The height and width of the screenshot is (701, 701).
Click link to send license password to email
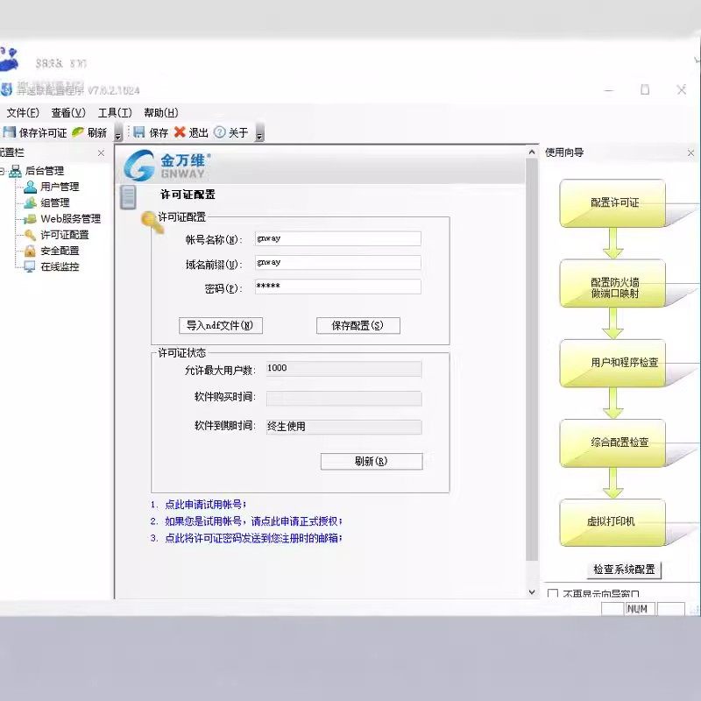coord(253,538)
